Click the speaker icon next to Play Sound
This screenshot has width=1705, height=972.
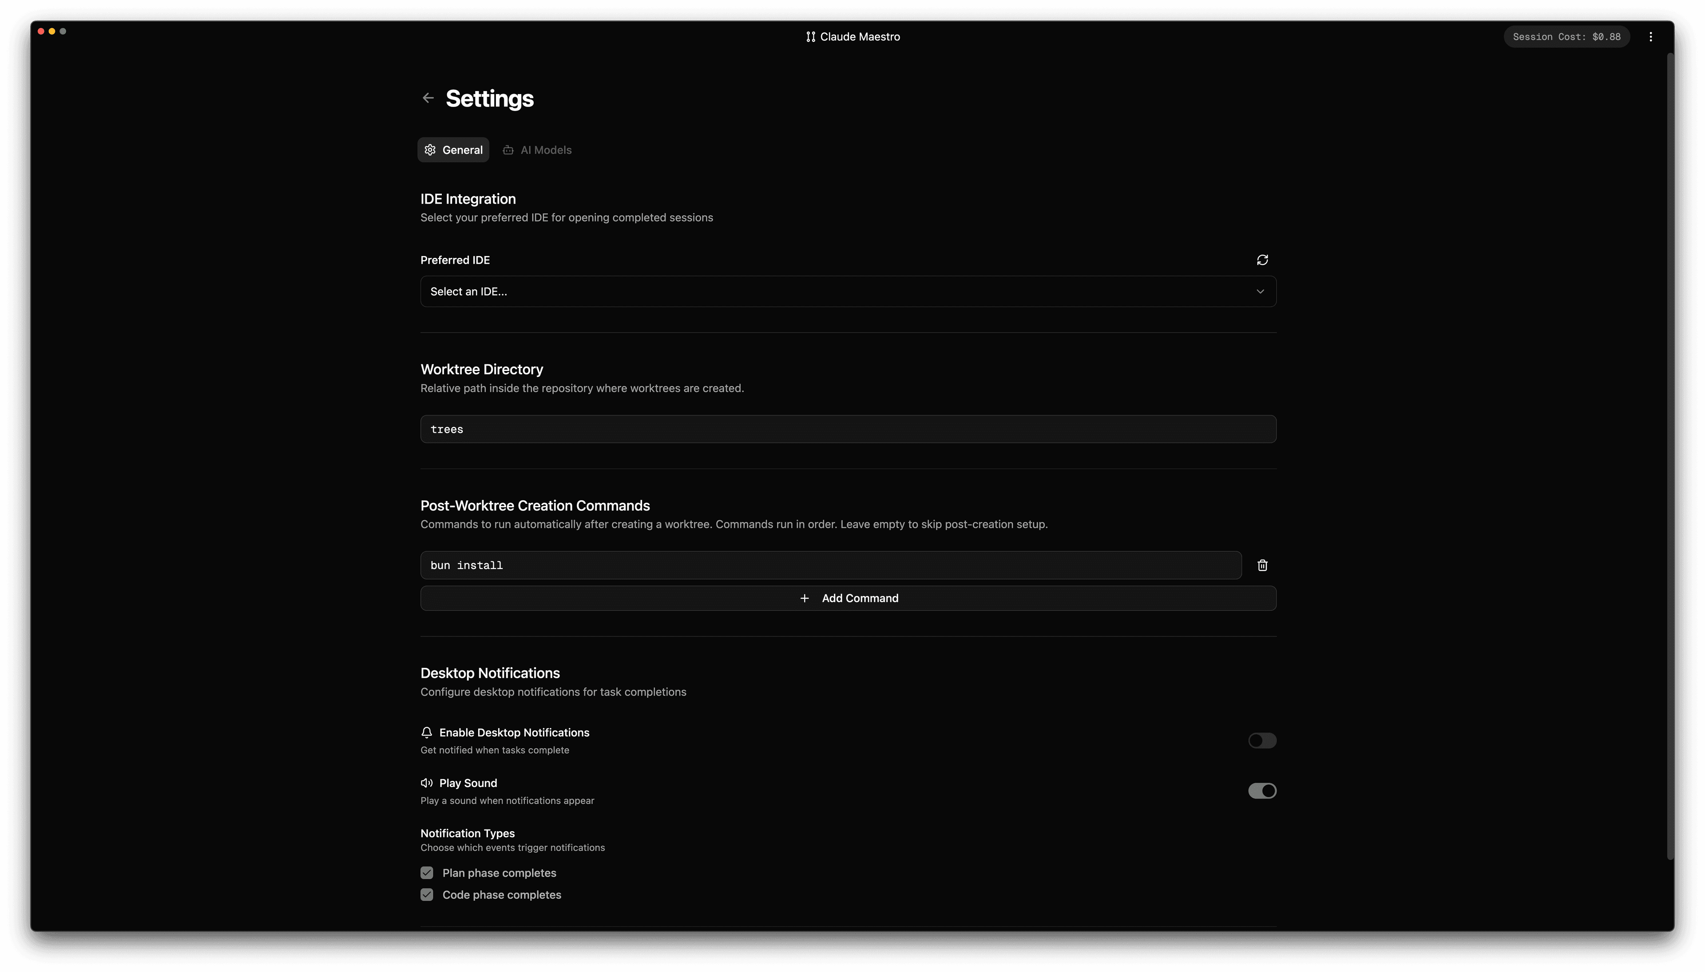click(427, 782)
